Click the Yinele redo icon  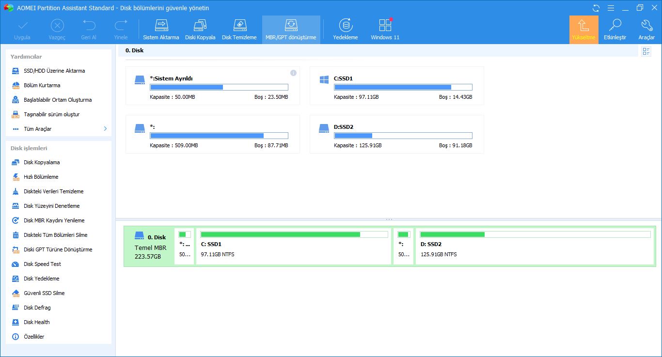[121, 30]
